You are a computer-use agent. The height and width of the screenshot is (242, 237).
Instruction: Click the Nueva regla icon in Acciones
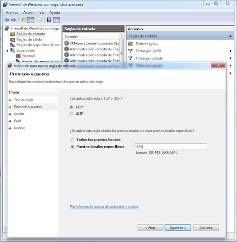(x=130, y=43)
